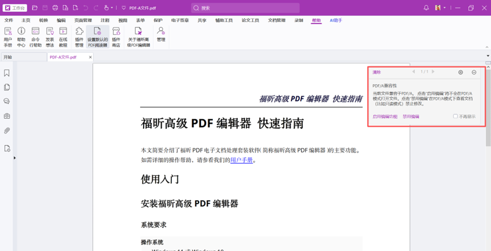Open the comments panel in sidebar
The height and width of the screenshot is (251, 491).
coord(7,102)
